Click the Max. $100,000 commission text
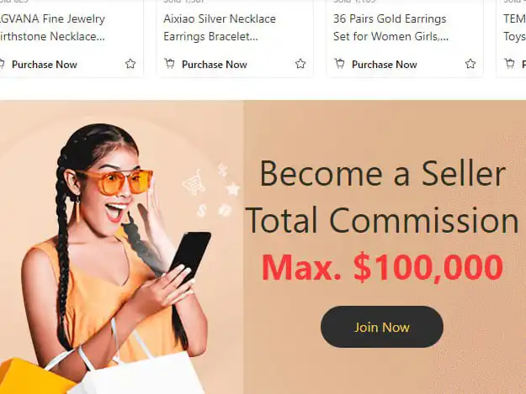Viewport: 526px width, 394px height. pyautogui.click(x=382, y=267)
